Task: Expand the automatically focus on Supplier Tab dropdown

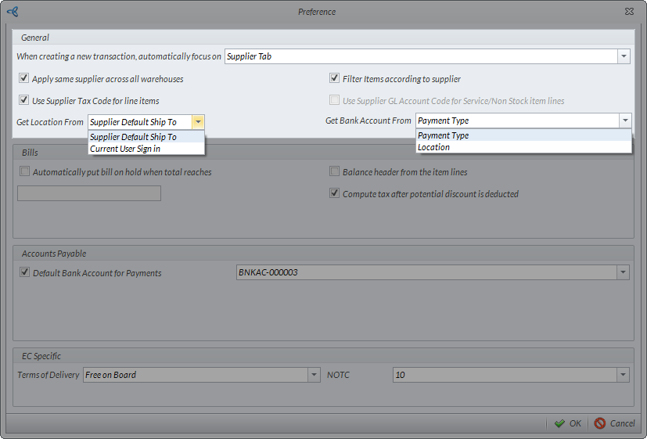Action: [x=624, y=56]
